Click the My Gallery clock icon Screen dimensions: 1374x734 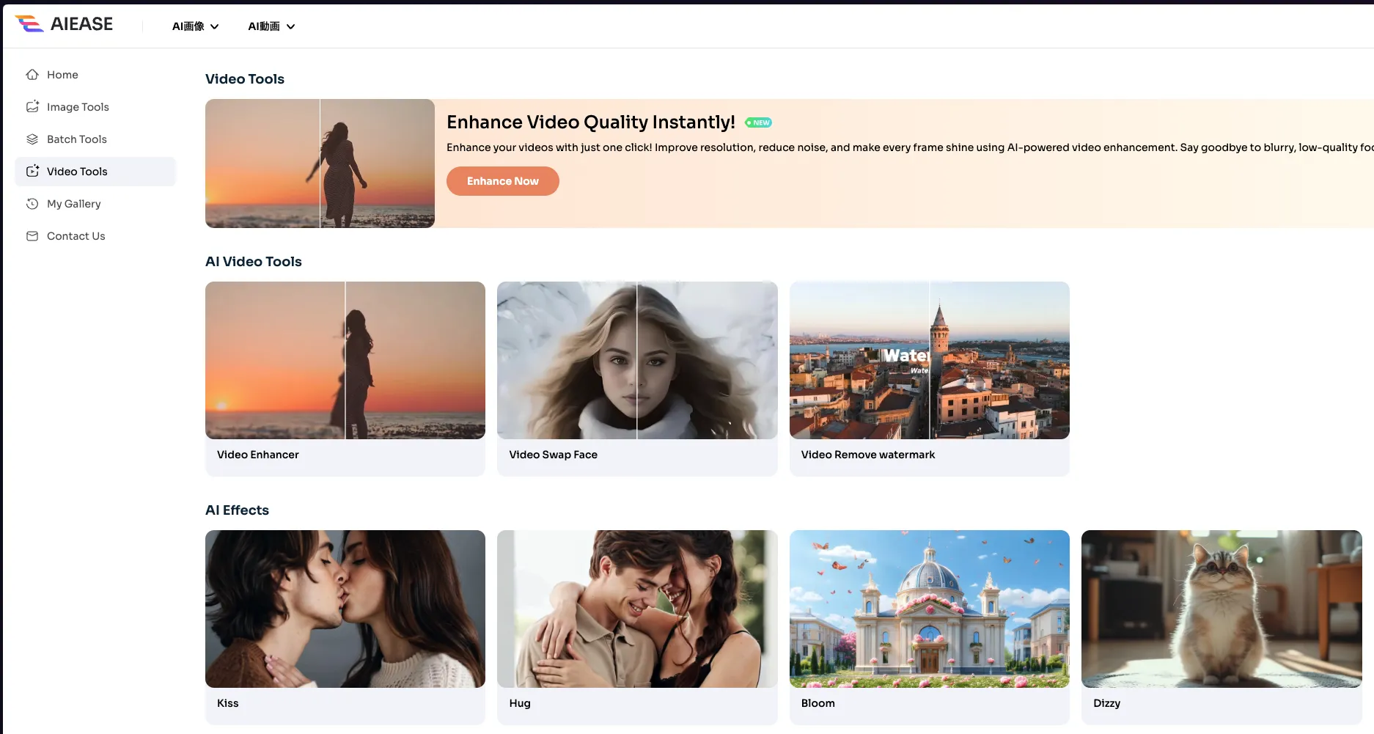32,204
